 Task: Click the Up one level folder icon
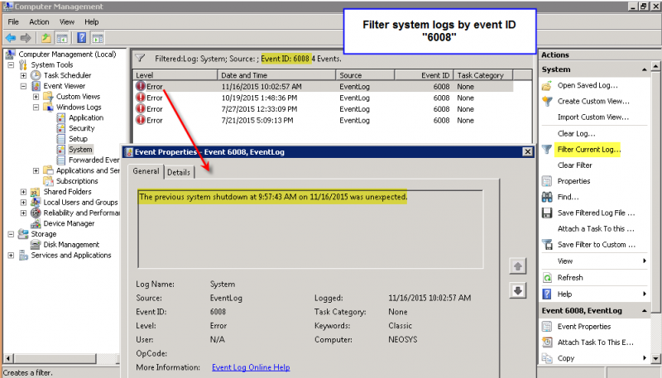coord(46,38)
